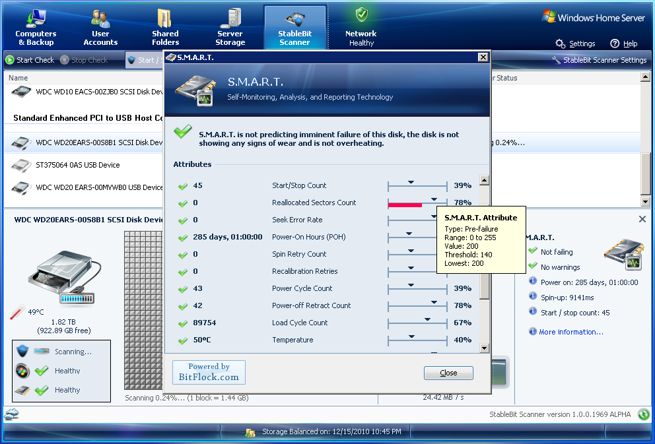Click scroll up arrow of disk list
655x444 pixels.
click(645, 77)
